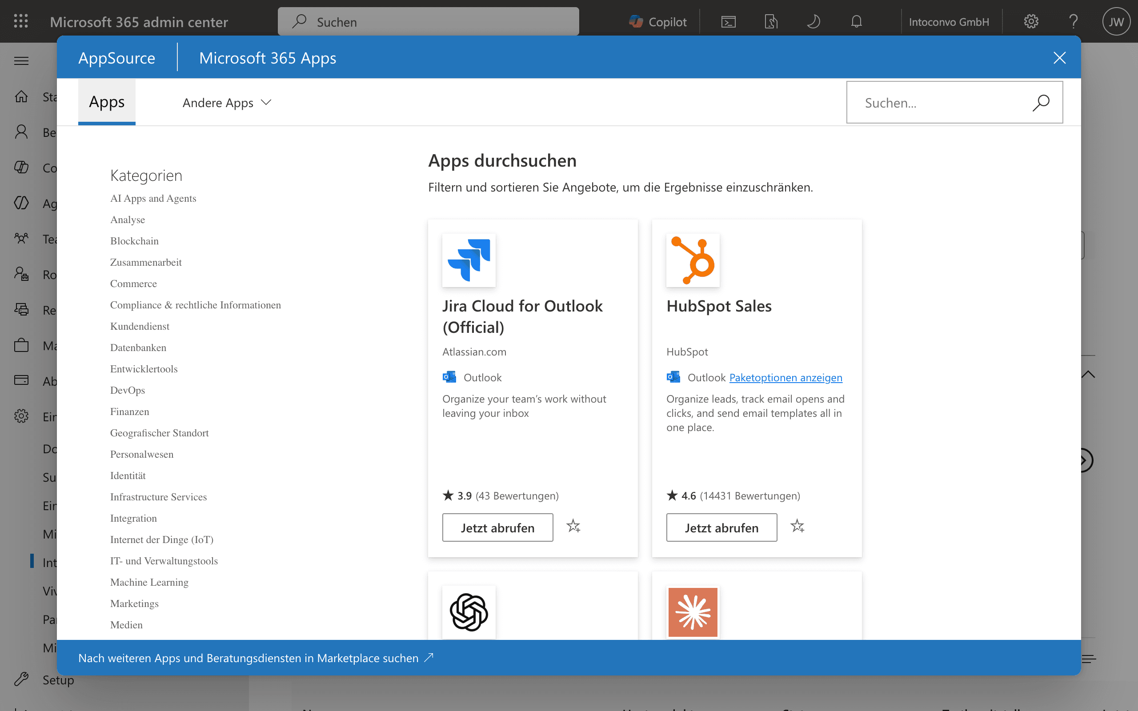This screenshot has width=1138, height=711.
Task: Open Teams and groups sidebar icon
Action: click(21, 239)
